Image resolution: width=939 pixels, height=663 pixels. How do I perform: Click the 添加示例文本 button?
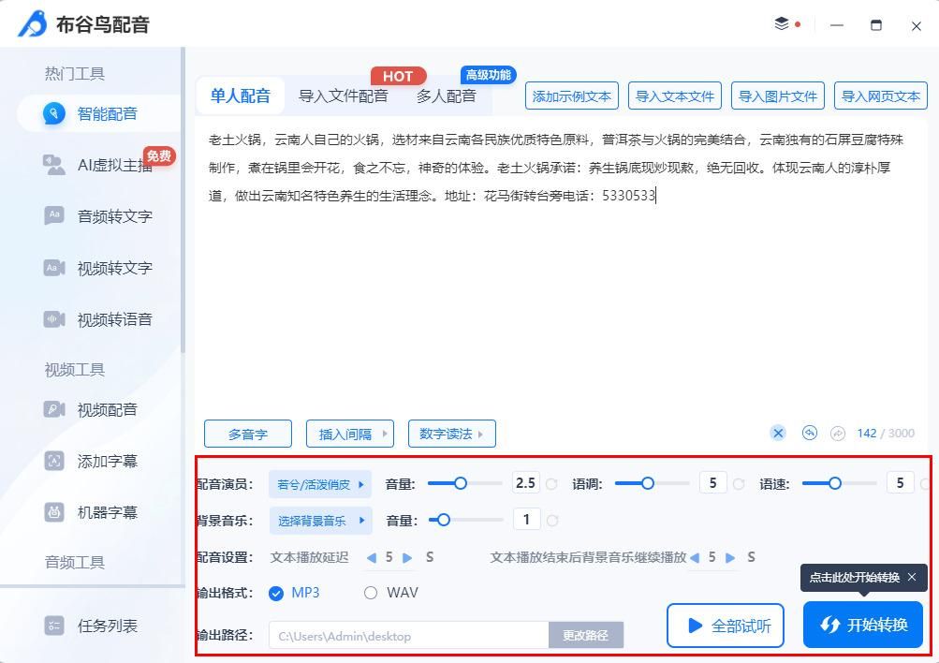click(x=571, y=96)
